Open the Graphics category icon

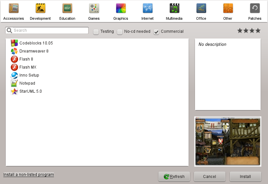[121, 8]
